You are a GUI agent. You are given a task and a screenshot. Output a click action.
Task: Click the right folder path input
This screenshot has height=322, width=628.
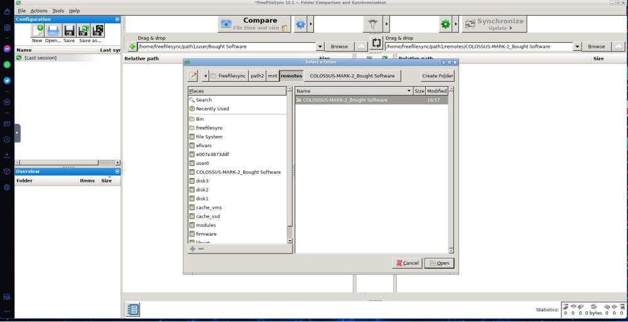[479, 47]
